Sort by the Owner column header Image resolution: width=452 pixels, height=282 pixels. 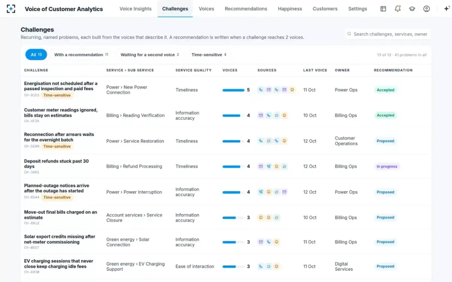point(342,70)
